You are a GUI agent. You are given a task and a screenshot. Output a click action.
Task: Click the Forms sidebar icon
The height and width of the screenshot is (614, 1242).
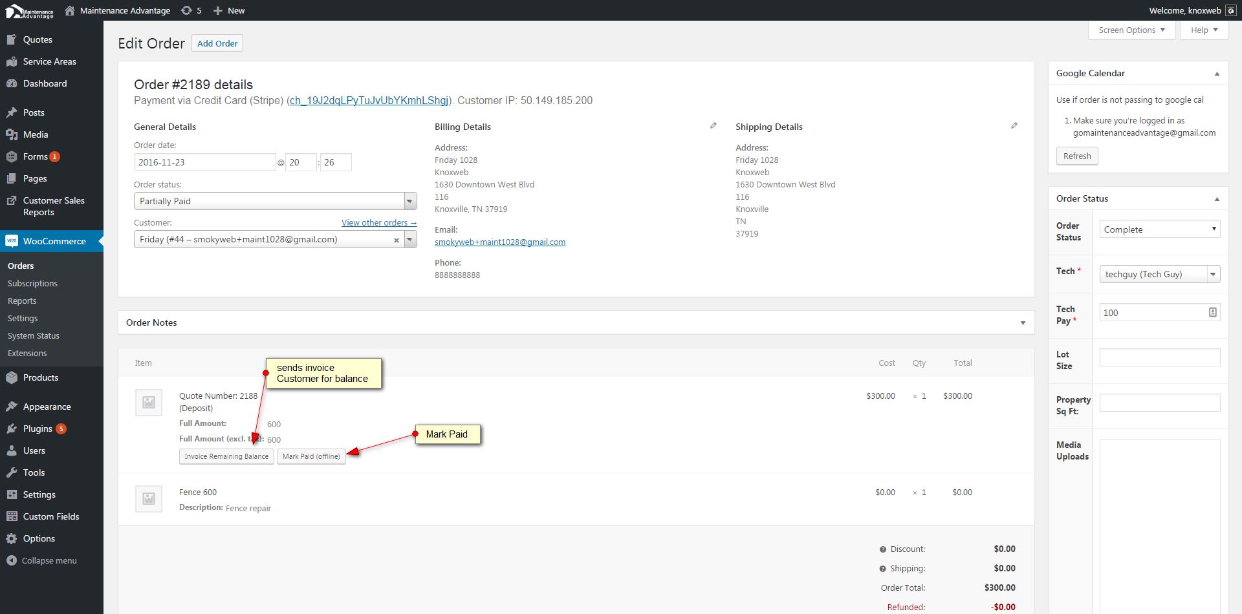tap(12, 156)
